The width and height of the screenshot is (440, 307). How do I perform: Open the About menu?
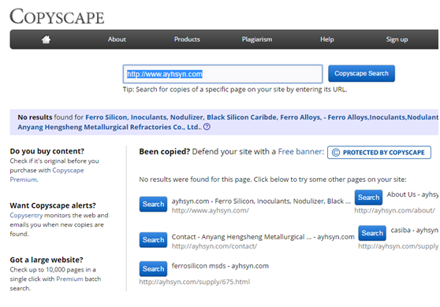117,39
